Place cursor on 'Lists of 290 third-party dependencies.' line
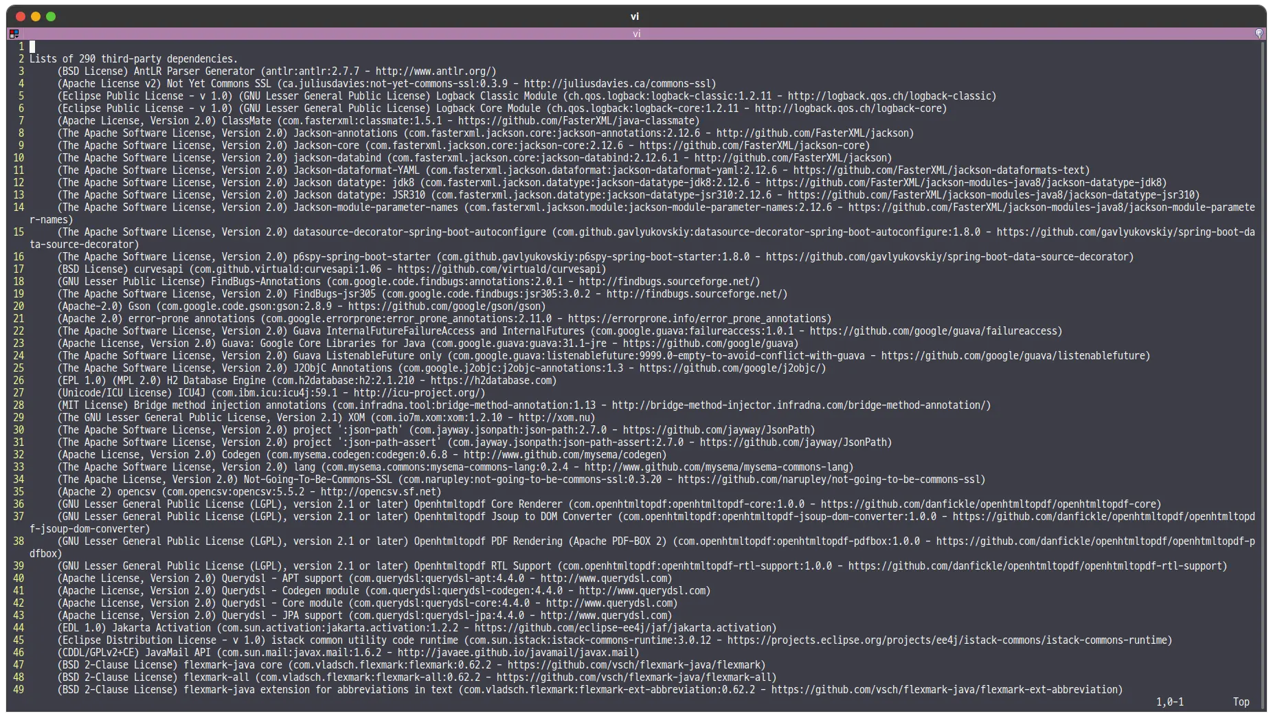The height and width of the screenshot is (718, 1273). click(x=133, y=59)
